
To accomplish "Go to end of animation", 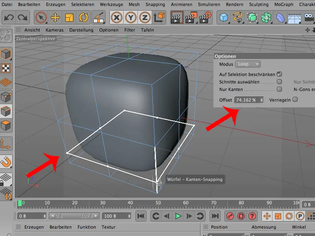I will point(215,216).
